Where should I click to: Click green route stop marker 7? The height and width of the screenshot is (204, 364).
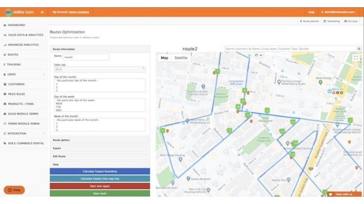pyautogui.click(x=218, y=71)
